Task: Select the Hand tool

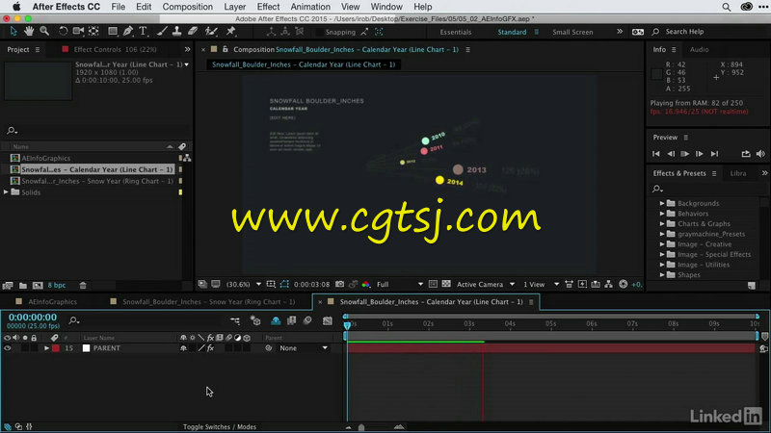Action: pos(29,32)
